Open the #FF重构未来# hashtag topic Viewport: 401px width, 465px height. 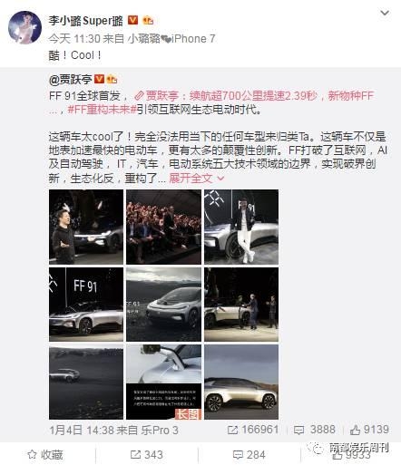coord(103,109)
